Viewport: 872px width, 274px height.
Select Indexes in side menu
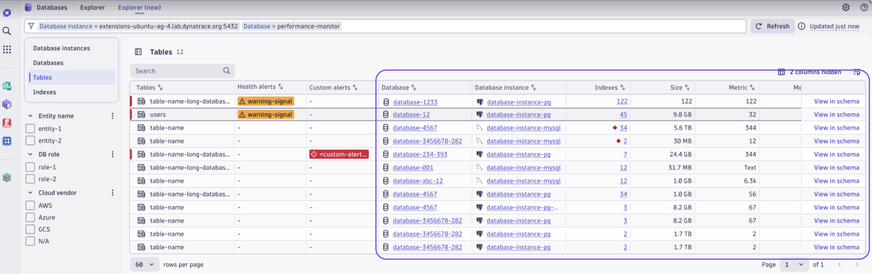tap(44, 92)
